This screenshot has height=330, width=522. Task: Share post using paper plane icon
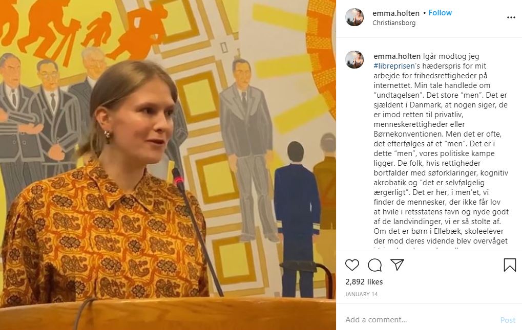click(397, 265)
